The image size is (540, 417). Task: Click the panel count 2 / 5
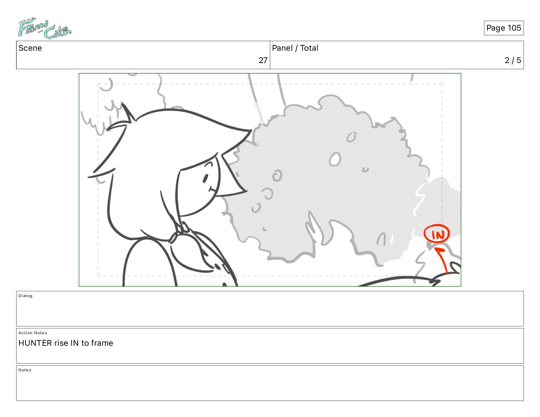click(x=513, y=60)
